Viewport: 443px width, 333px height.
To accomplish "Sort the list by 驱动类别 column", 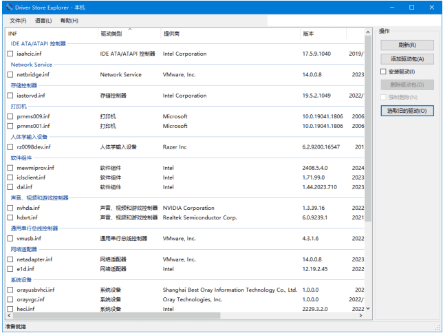I will (111, 34).
